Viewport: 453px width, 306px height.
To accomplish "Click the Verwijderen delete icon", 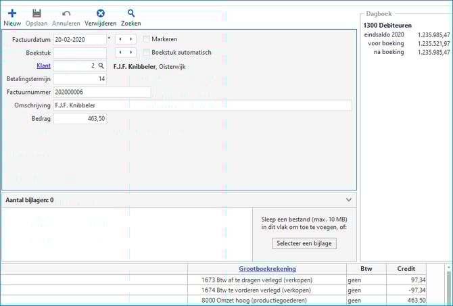I will 100,14.
